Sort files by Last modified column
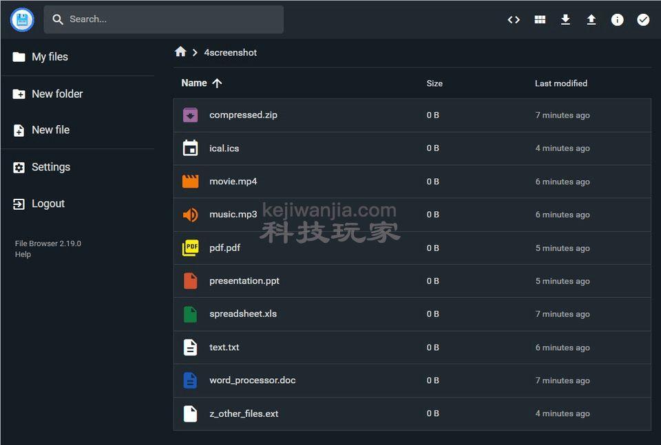Image resolution: width=661 pixels, height=445 pixels. (560, 83)
